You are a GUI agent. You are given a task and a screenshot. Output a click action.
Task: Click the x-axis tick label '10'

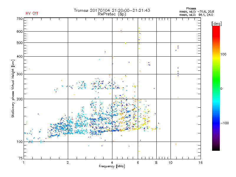[171, 163]
